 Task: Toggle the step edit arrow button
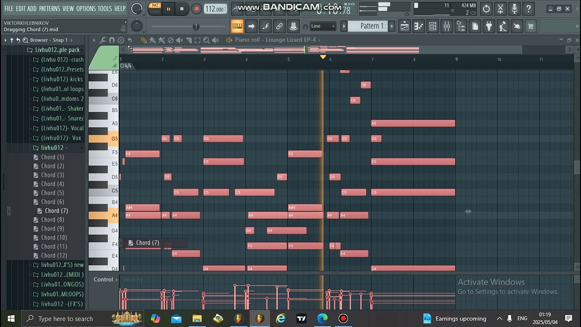tap(251, 26)
